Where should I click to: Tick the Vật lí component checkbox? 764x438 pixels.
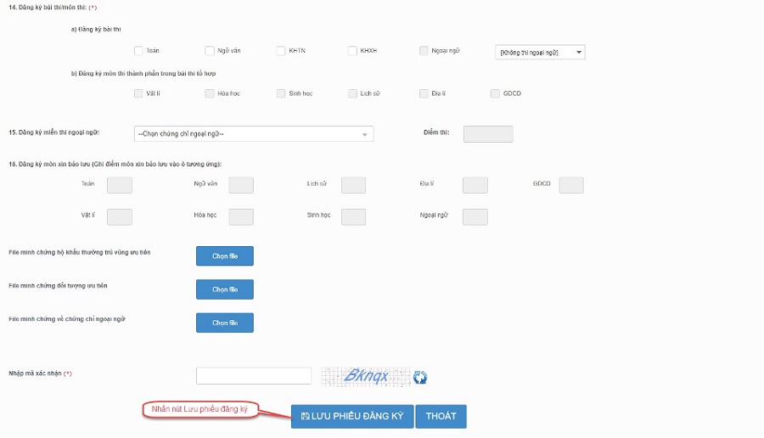(138, 93)
